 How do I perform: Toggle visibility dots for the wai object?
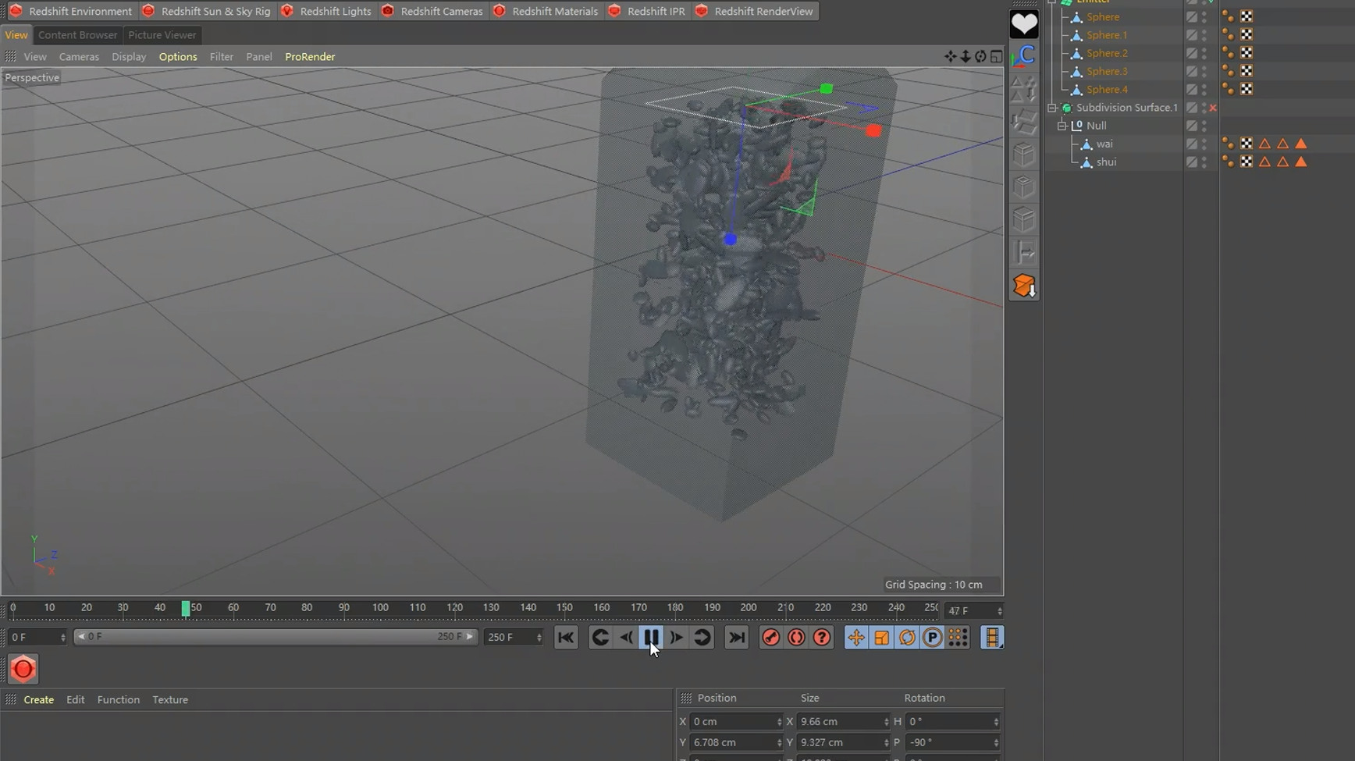[1204, 144]
